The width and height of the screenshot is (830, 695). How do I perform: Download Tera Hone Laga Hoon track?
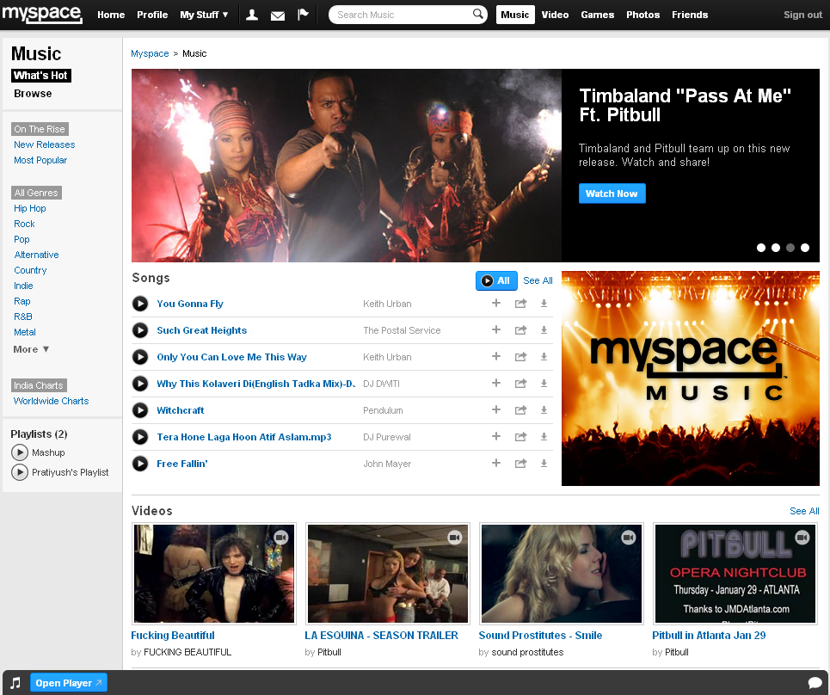pos(544,437)
